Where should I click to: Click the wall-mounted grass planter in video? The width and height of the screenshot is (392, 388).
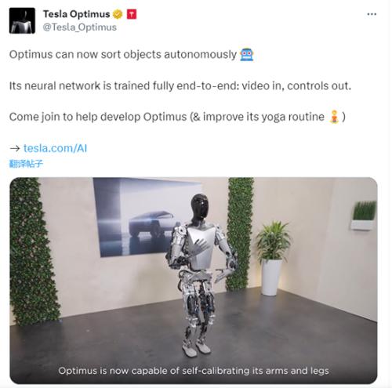click(364, 216)
